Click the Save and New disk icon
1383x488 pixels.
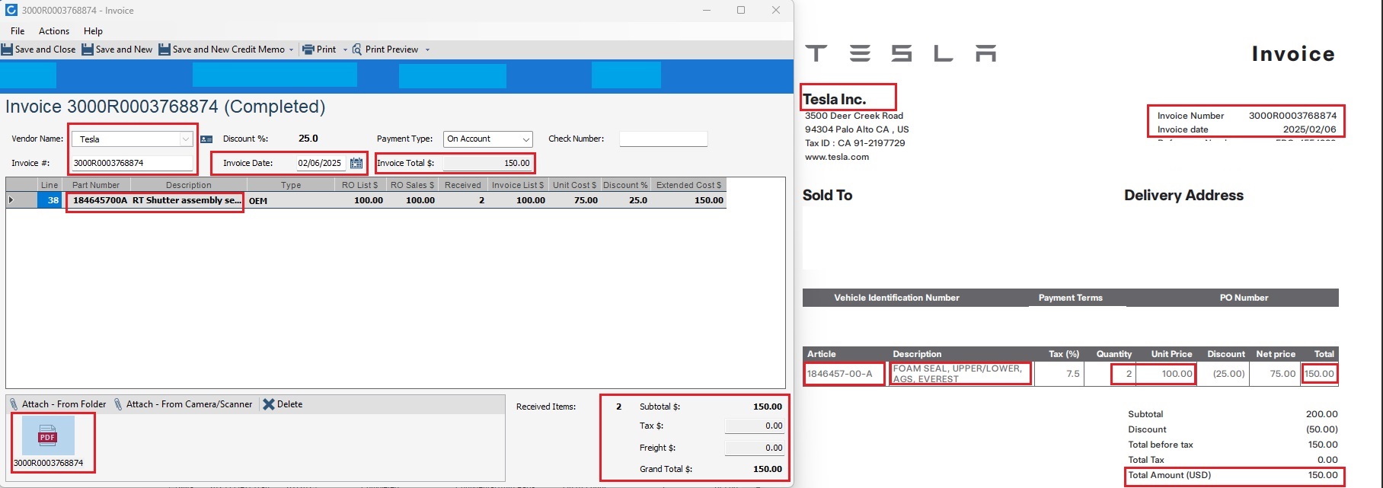[x=88, y=49]
